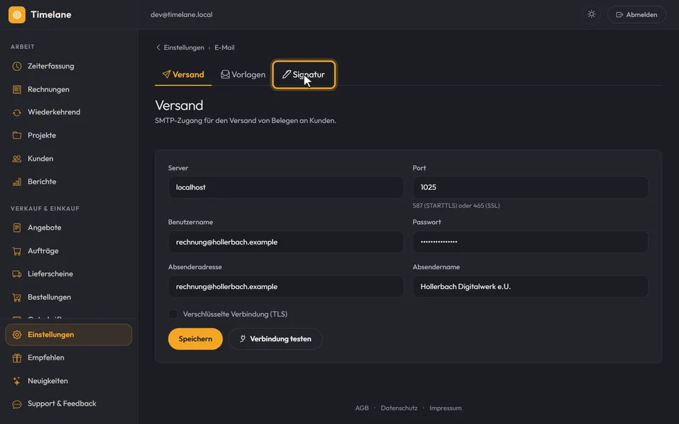Click the E-Mail breadcrumb text
This screenshot has height=424, width=679.
pos(224,47)
